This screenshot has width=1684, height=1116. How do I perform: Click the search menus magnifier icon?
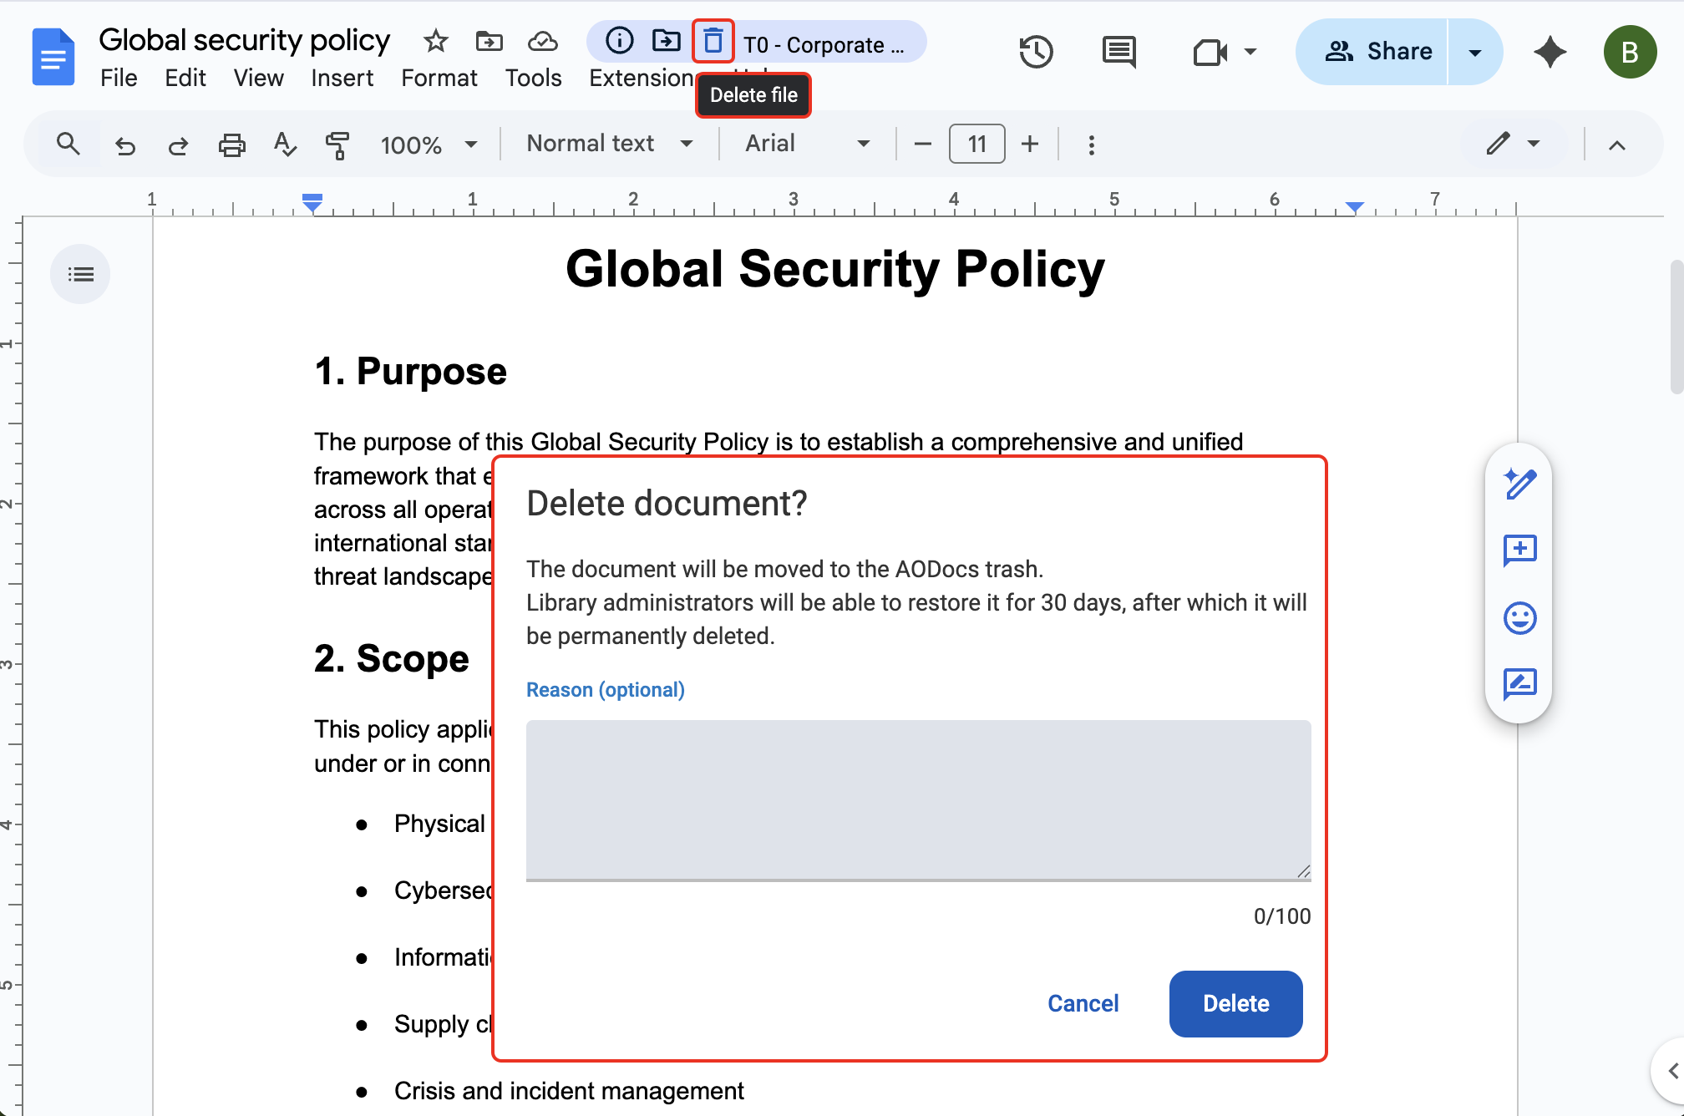(68, 145)
